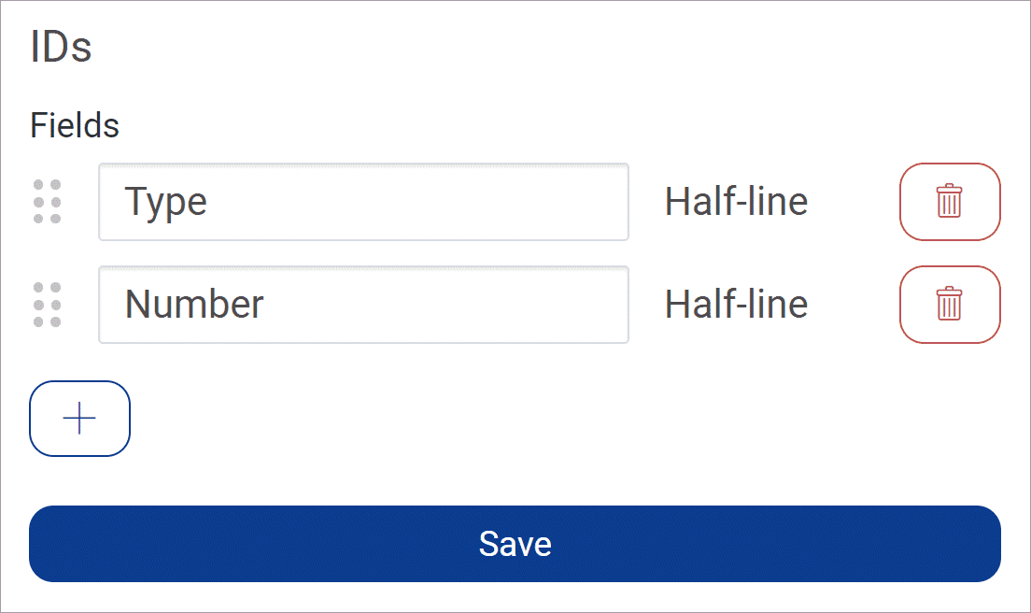This screenshot has width=1031, height=613.
Task: Remove the first field row
Action: tap(950, 201)
